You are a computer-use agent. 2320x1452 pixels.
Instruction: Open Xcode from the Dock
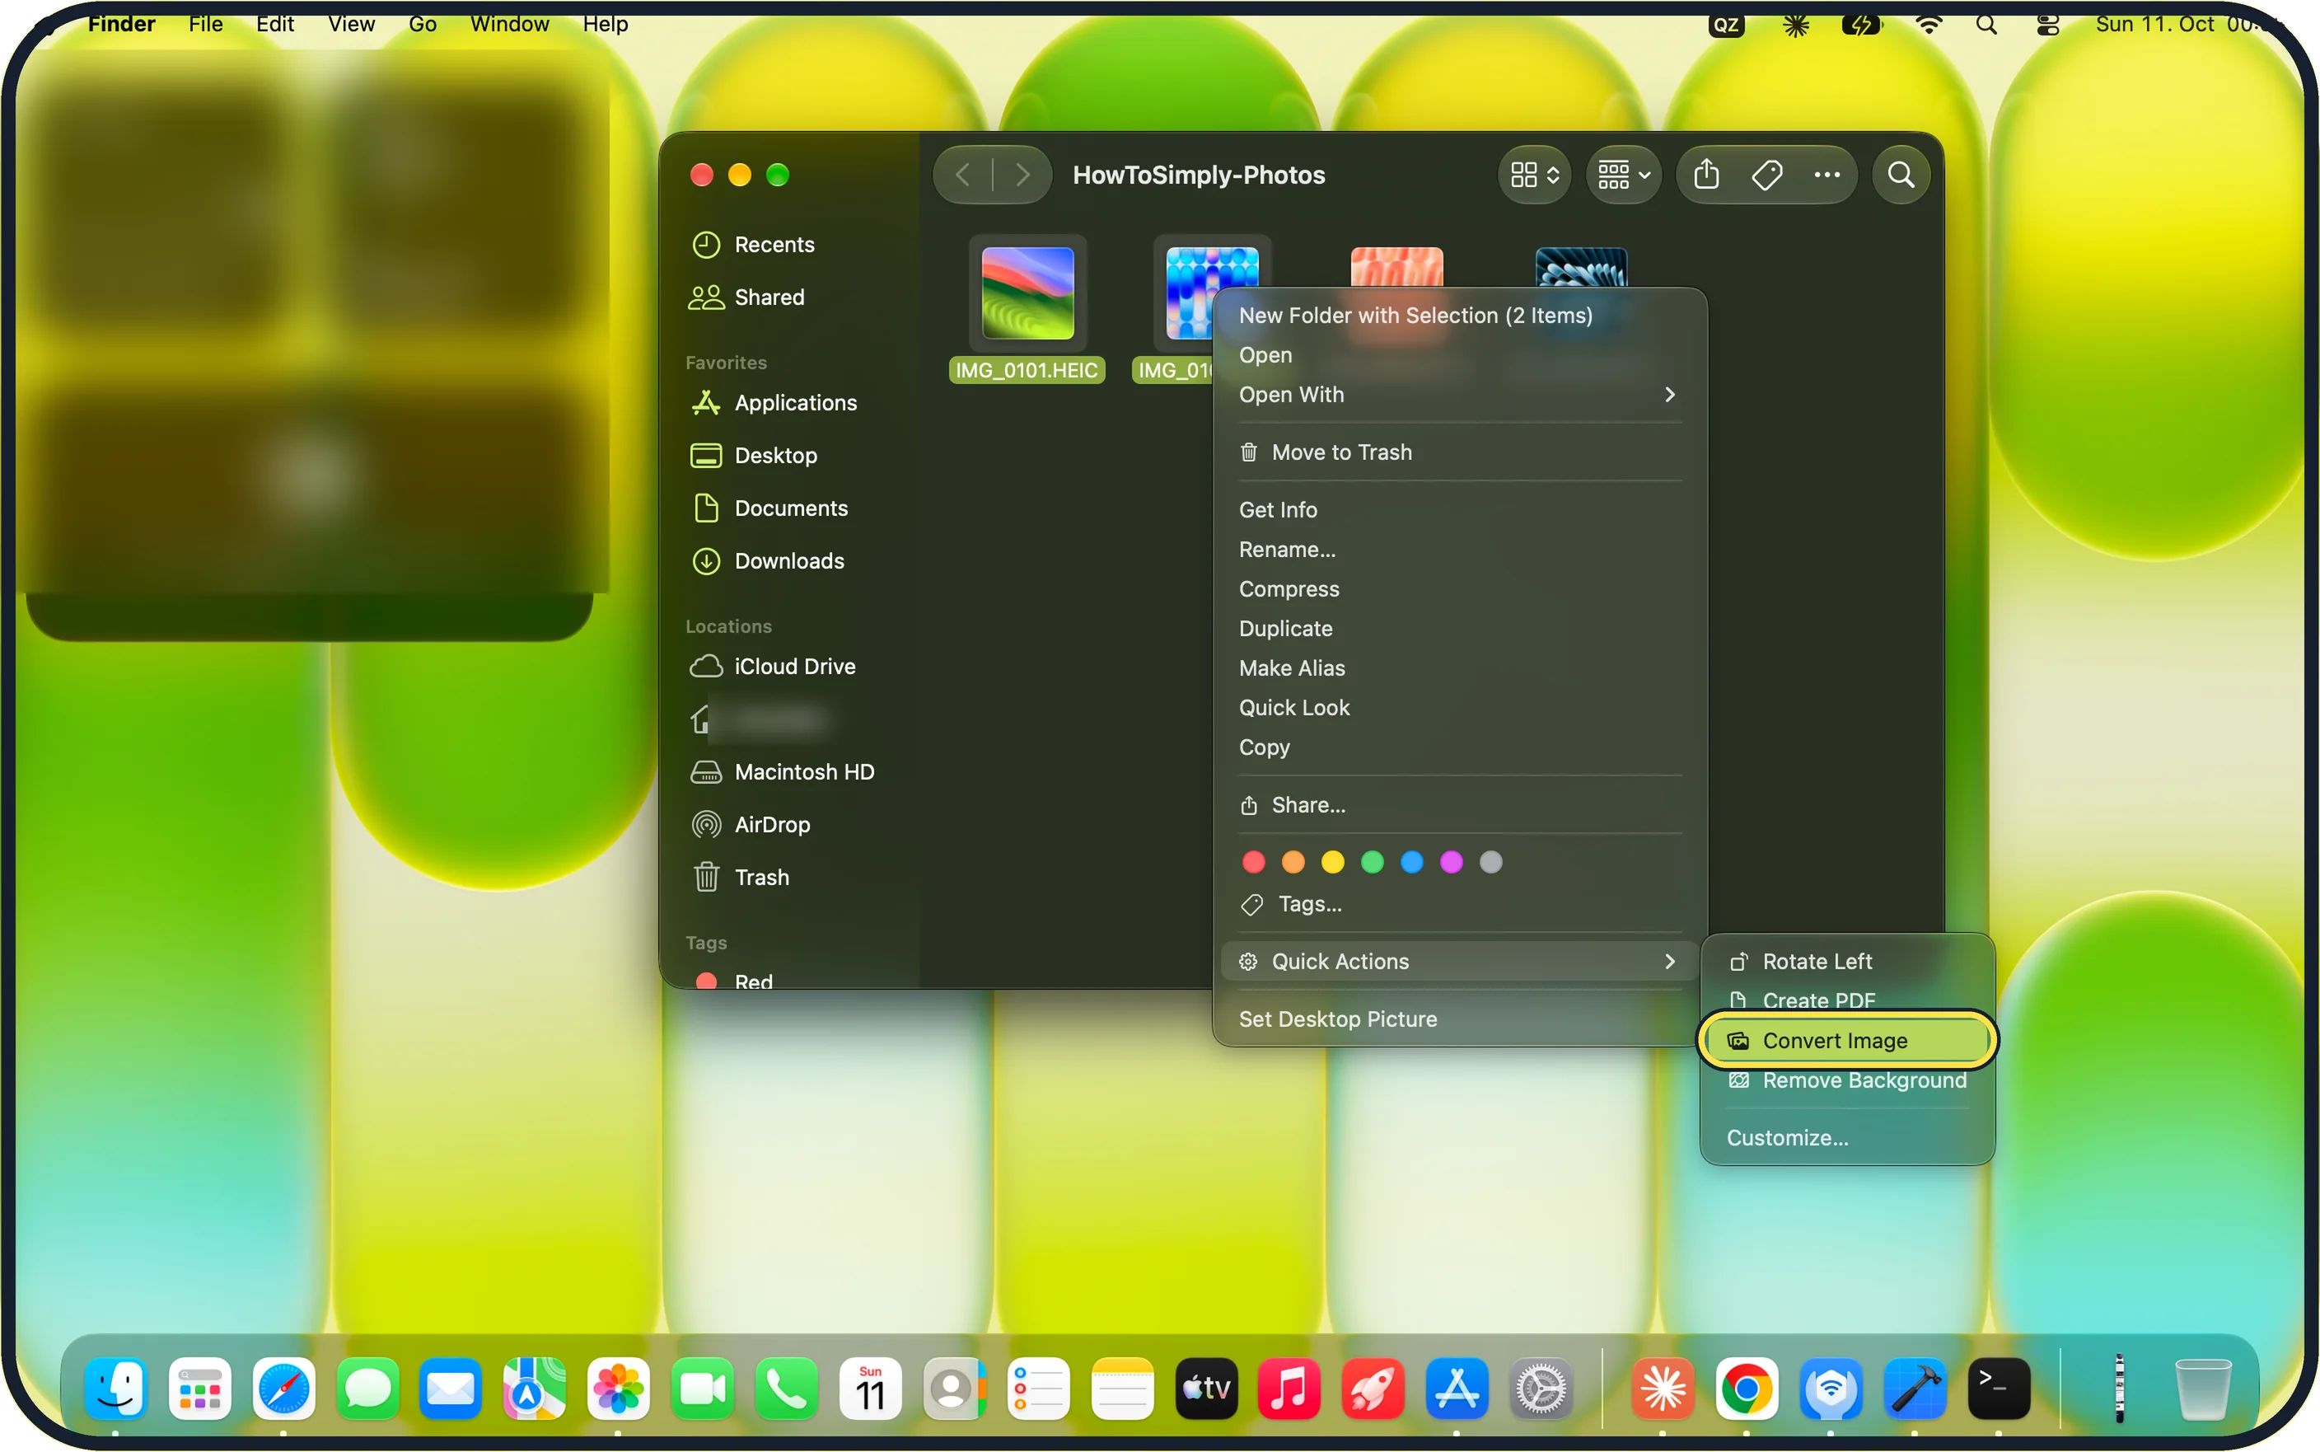click(1914, 1389)
